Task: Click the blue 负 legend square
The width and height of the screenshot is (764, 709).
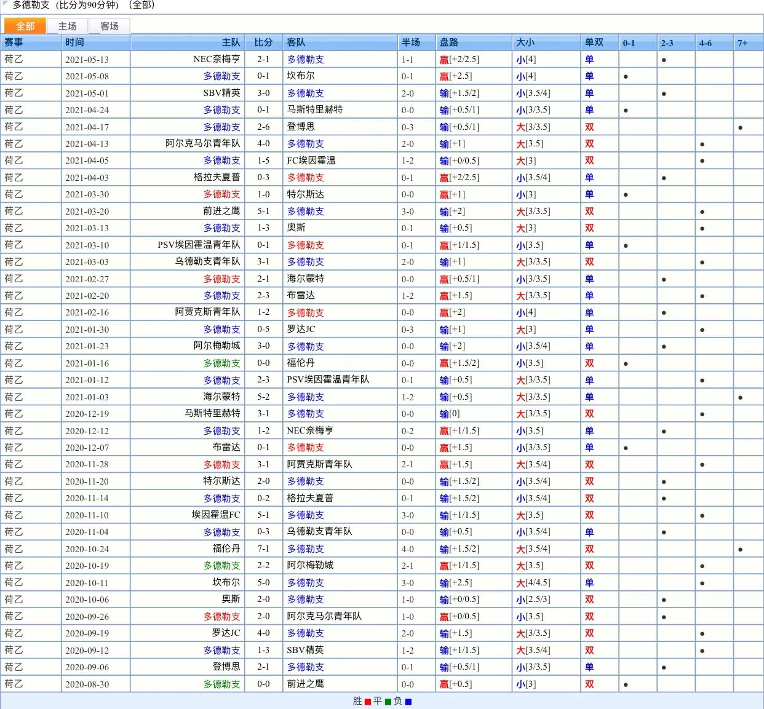Action: point(408,702)
